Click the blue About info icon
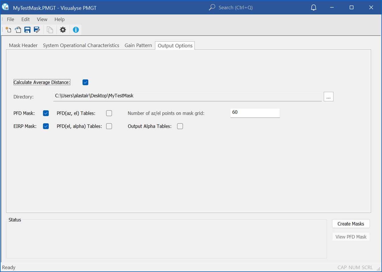 [76, 30]
